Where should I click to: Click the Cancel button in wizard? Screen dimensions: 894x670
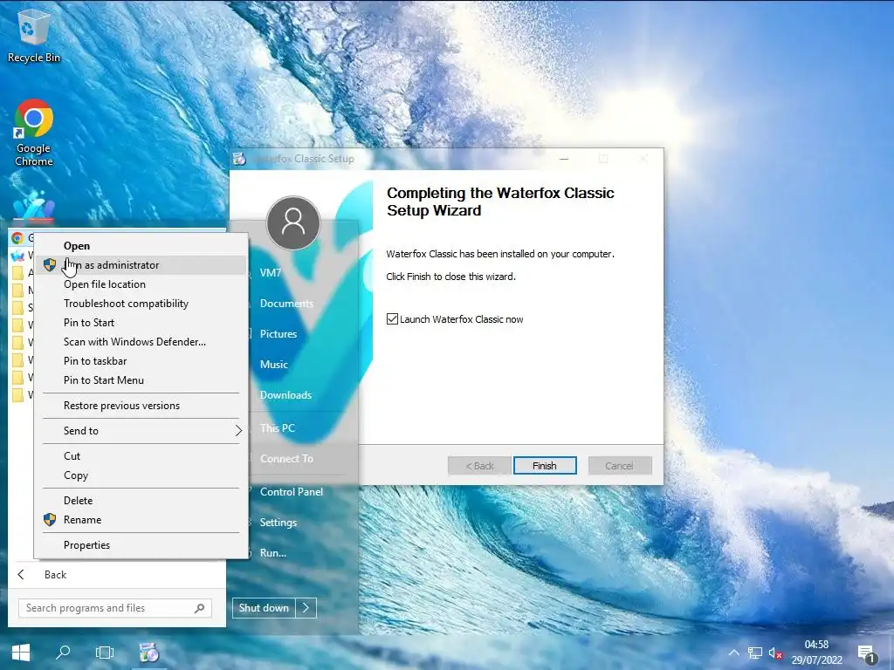click(x=620, y=466)
